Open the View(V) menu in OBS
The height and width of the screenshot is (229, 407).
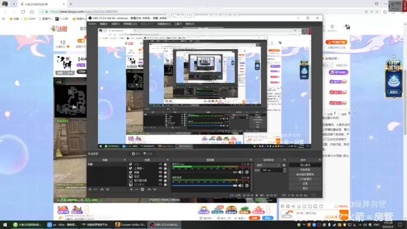116,24
